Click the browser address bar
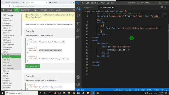 43,6
